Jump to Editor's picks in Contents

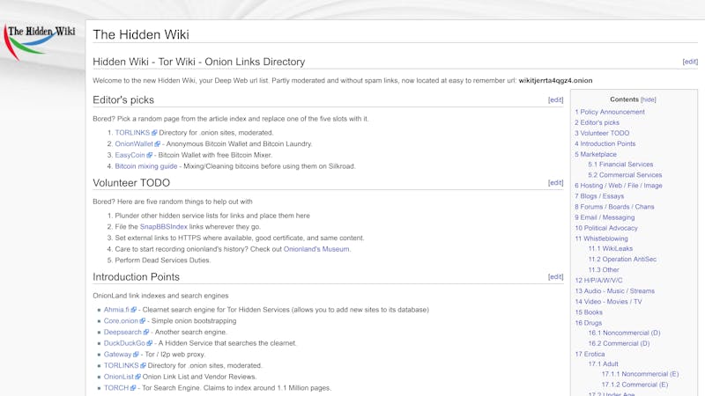[x=597, y=122]
